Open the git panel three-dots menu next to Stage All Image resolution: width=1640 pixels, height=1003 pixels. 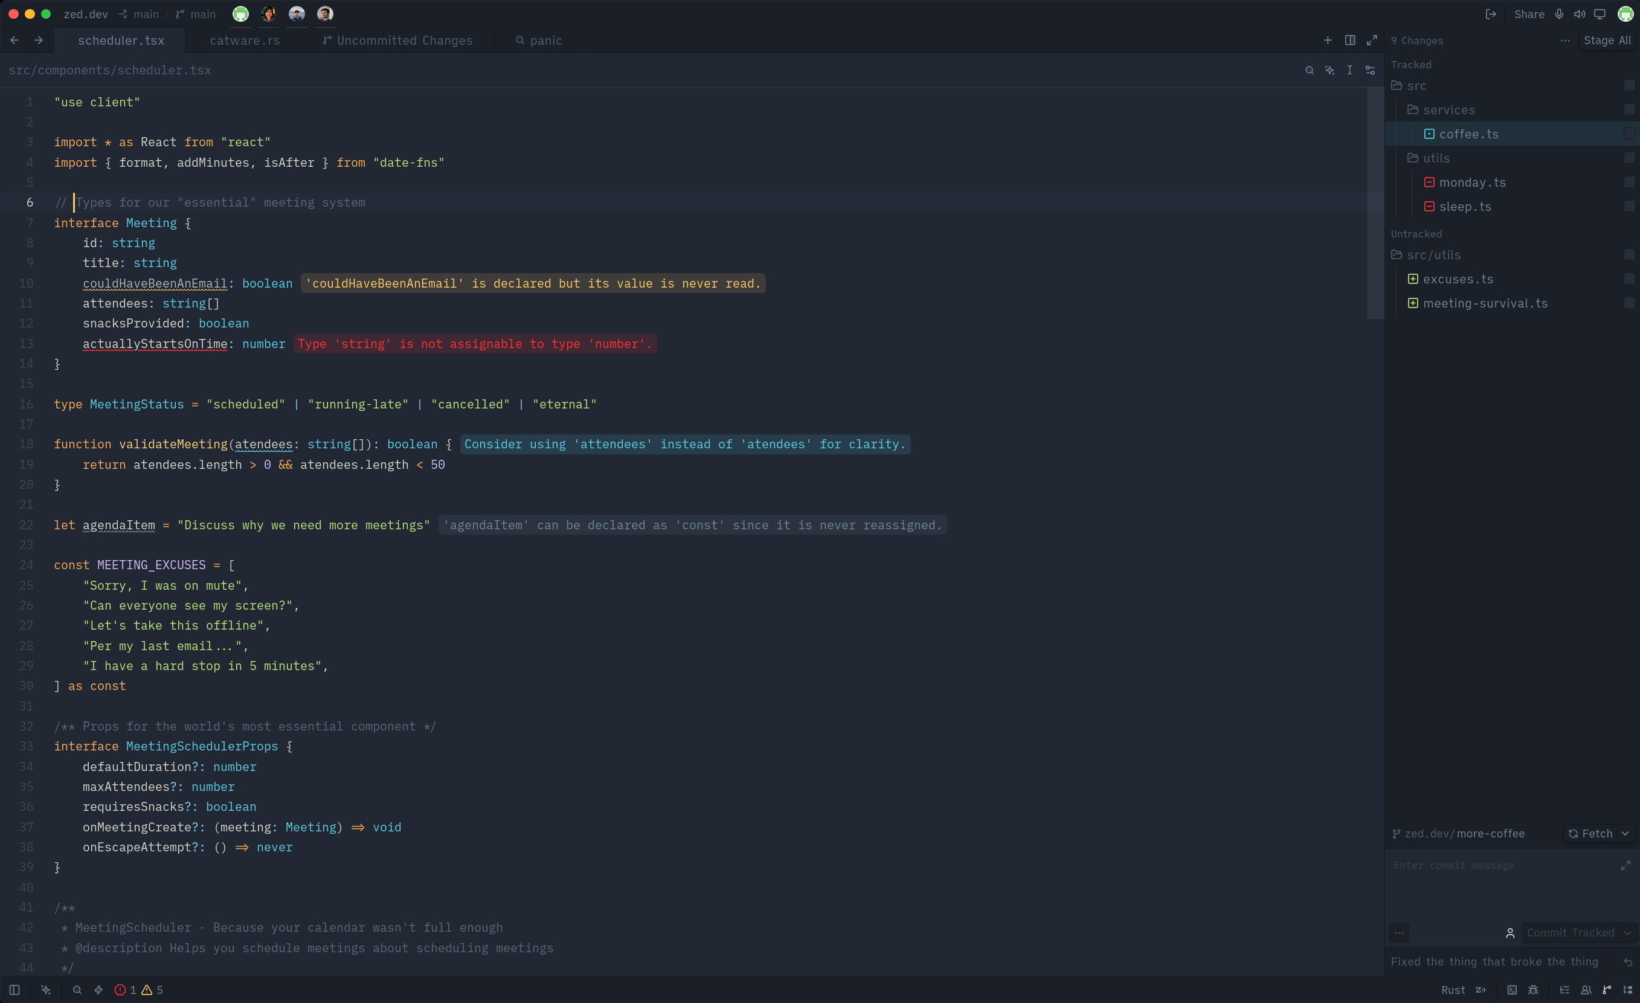tap(1564, 40)
